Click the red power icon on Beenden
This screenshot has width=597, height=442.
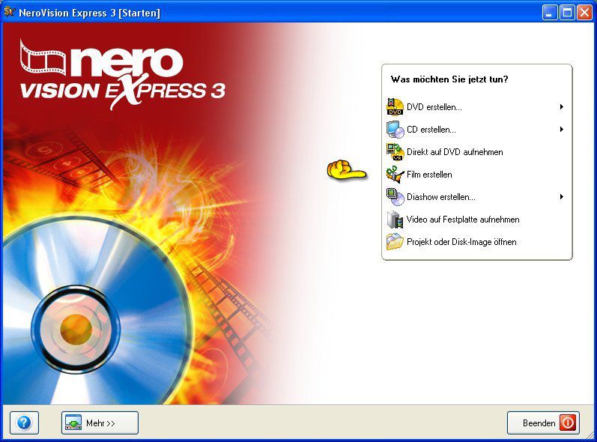point(567,423)
